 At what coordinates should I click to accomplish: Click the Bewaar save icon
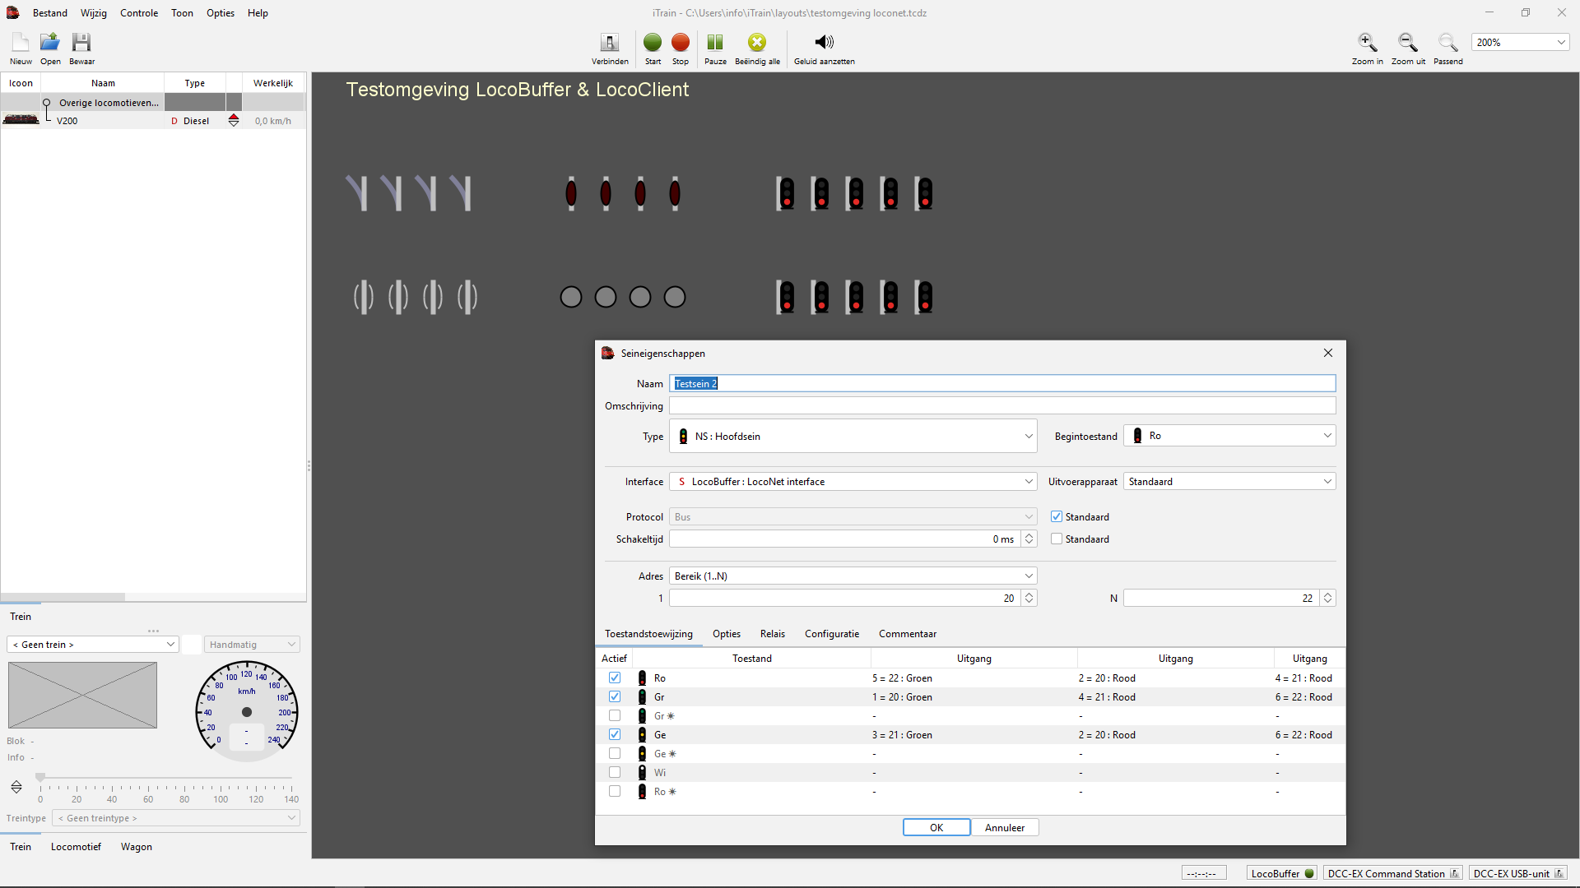tap(81, 43)
